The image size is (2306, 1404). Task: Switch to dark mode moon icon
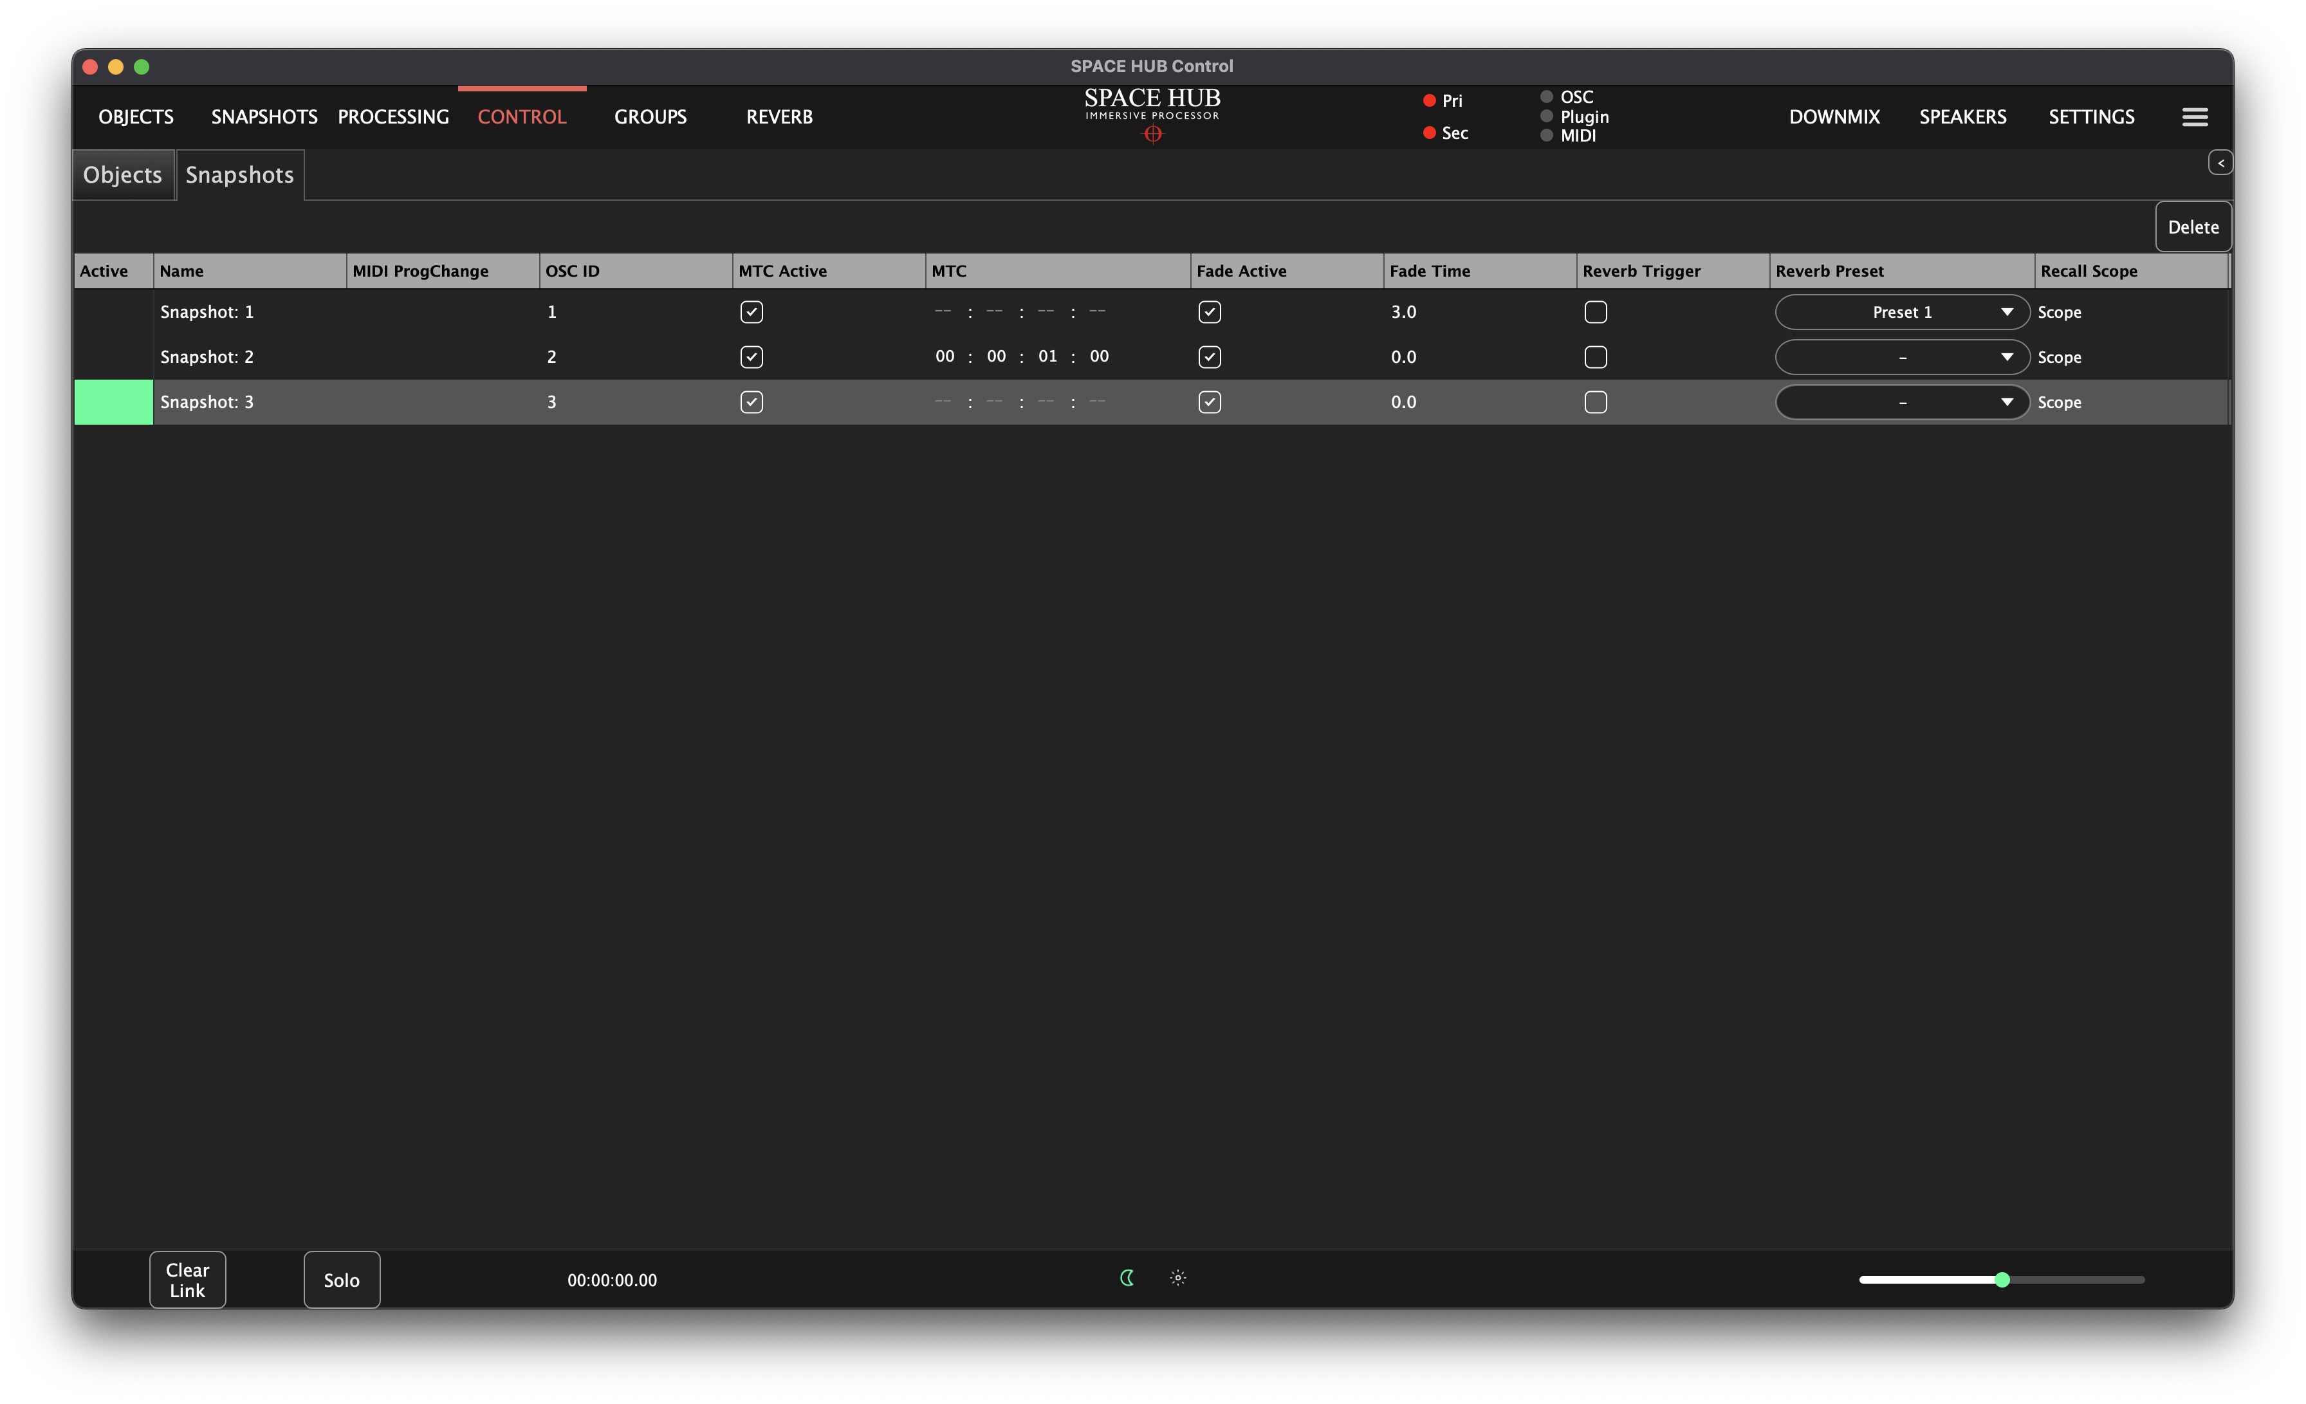(1127, 1278)
